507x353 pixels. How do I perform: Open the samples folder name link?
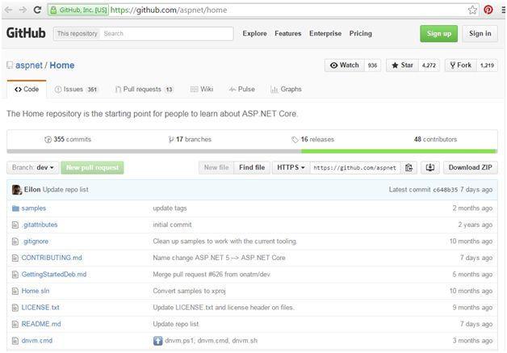point(34,208)
